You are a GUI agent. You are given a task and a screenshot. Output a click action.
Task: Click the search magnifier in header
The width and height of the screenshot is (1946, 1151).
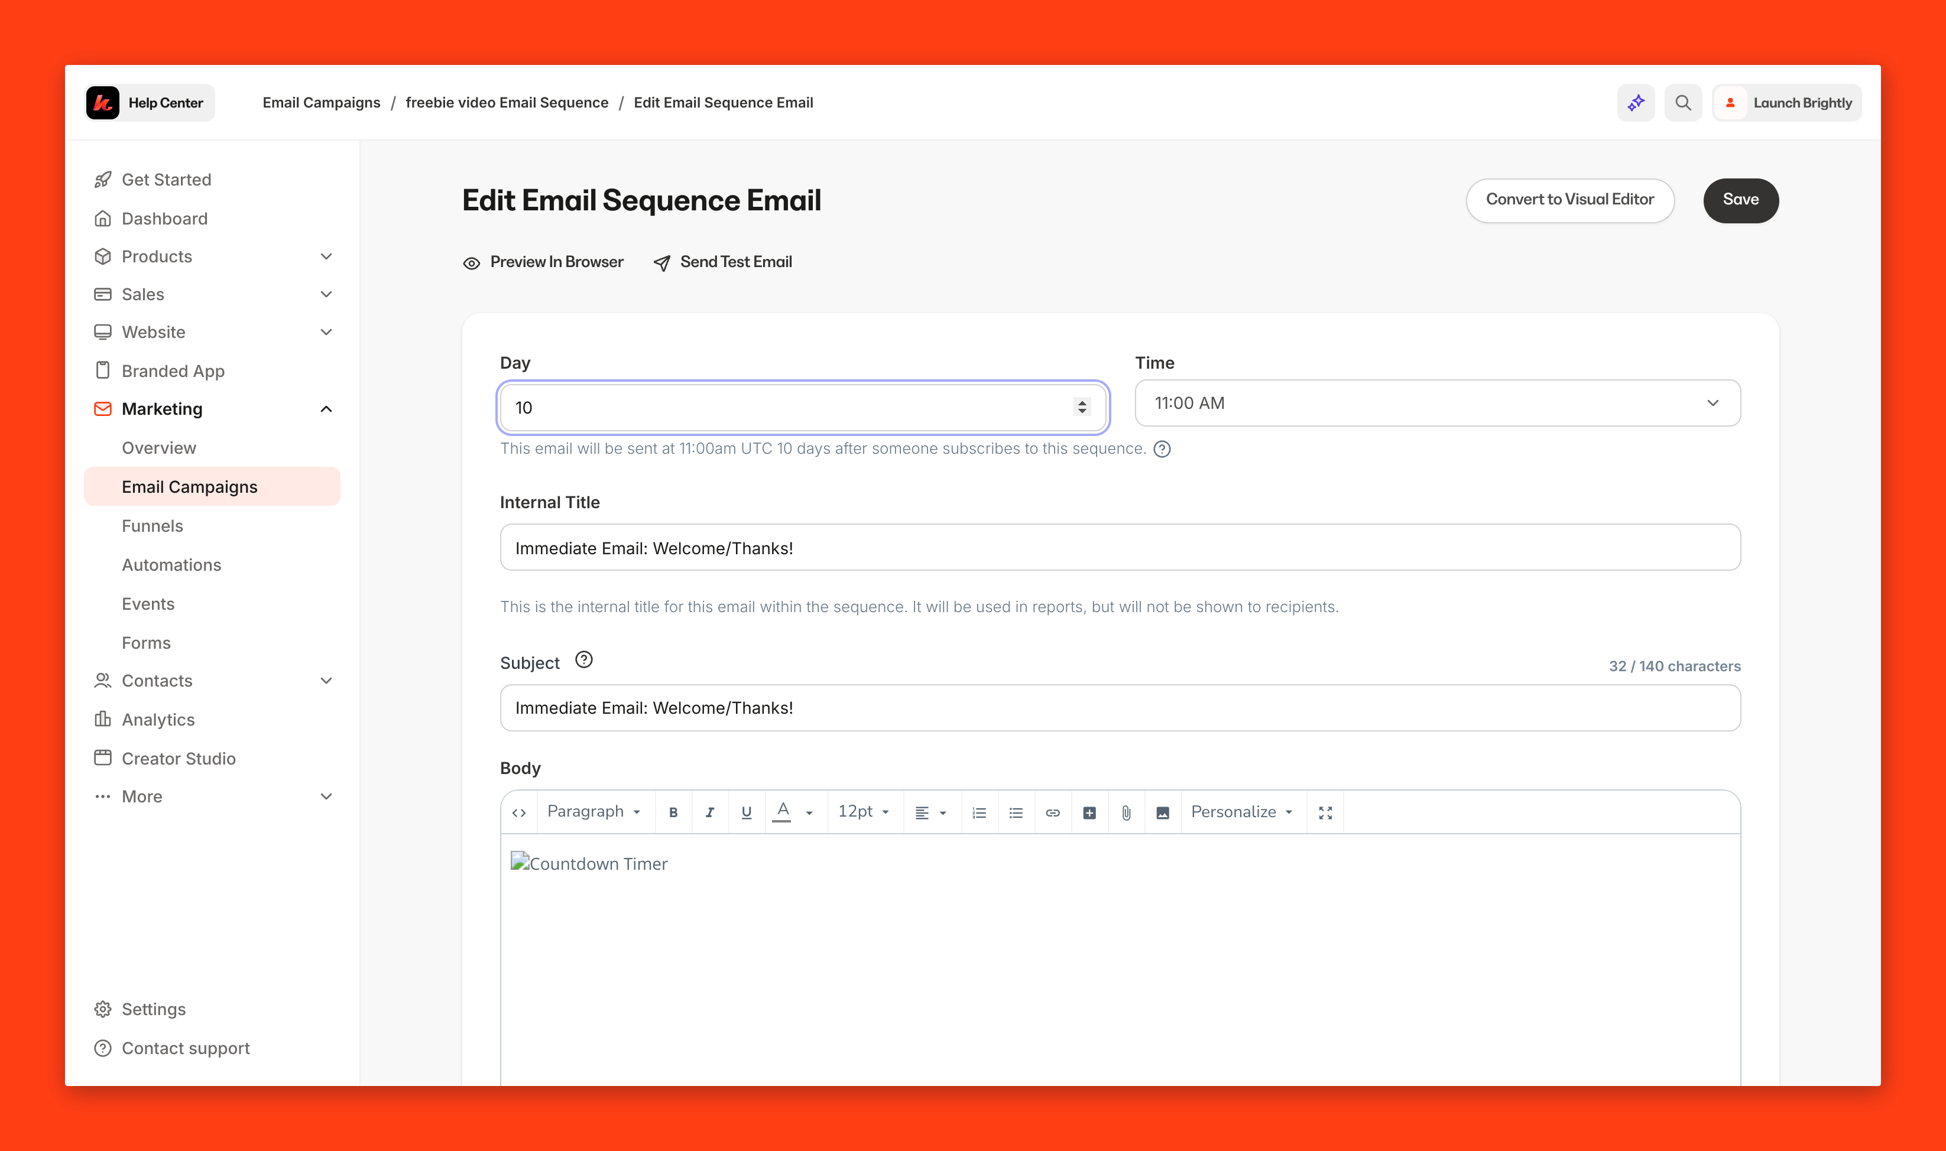(1682, 102)
